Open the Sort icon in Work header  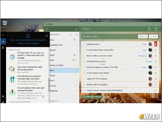(x=156, y=29)
